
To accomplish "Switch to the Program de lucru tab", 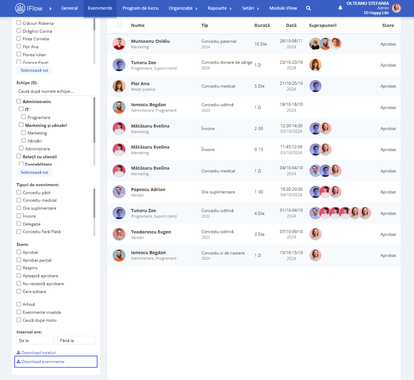I will click(x=140, y=8).
